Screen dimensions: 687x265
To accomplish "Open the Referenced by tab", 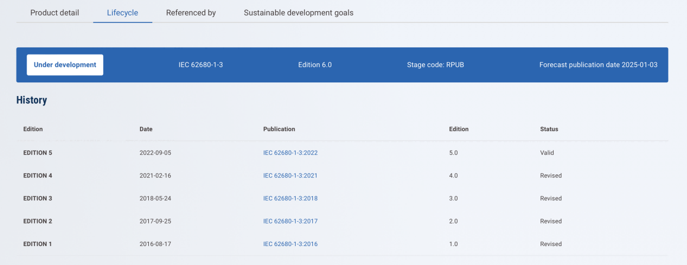I will point(191,12).
